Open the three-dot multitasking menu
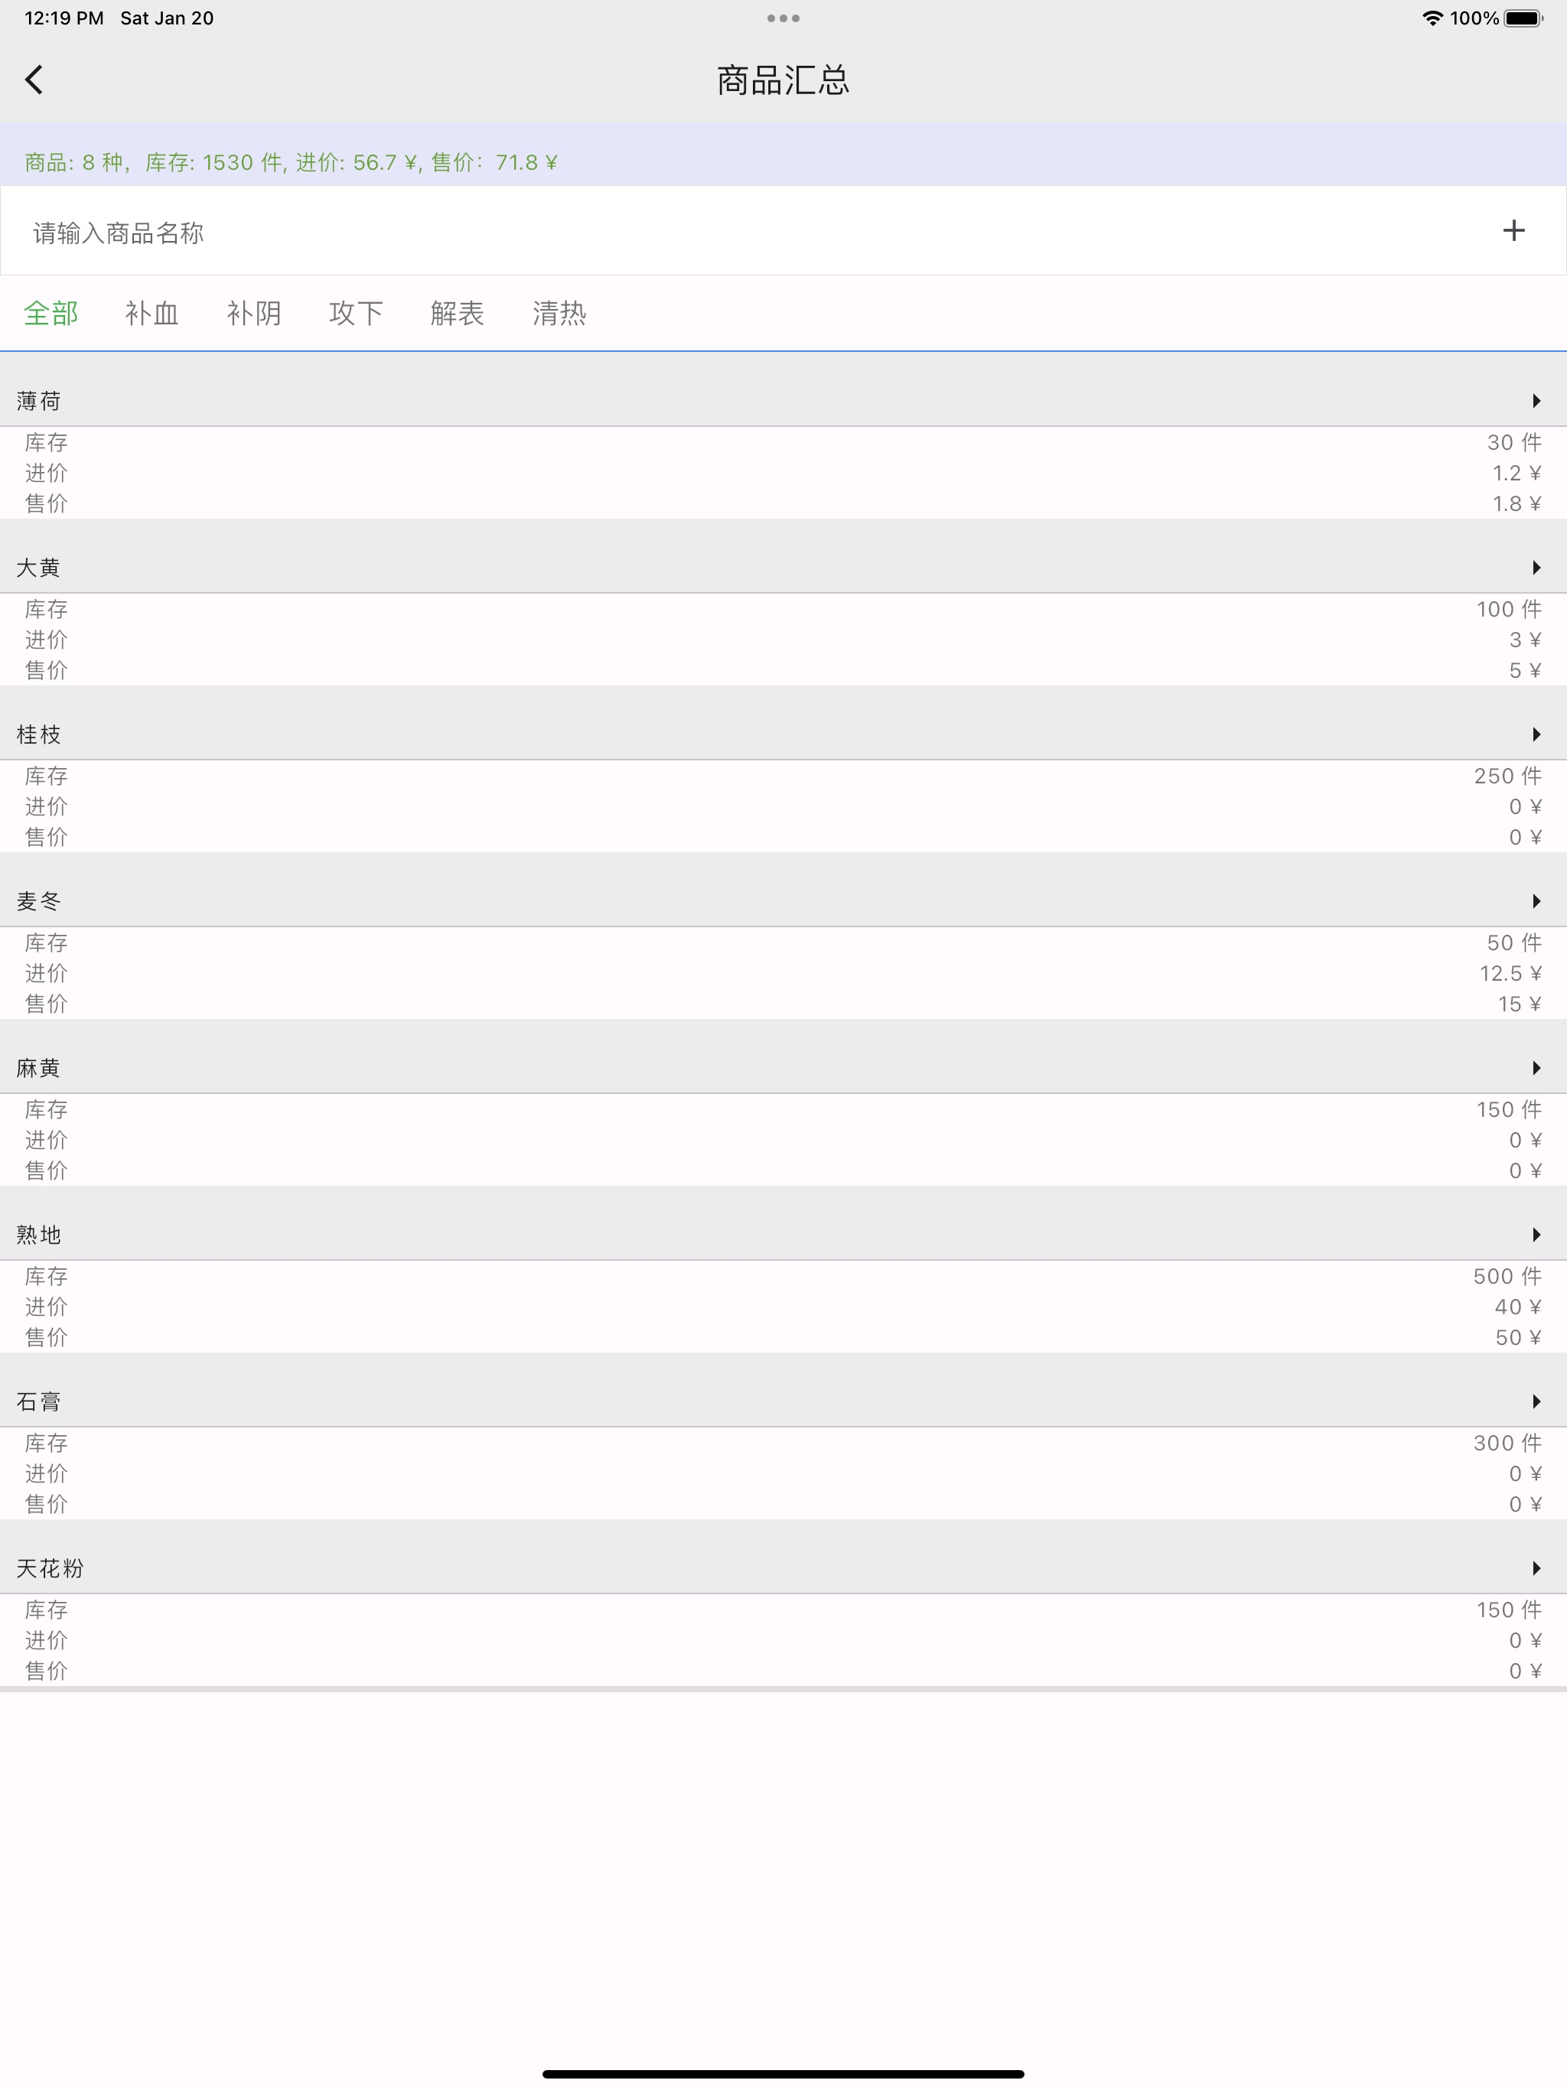1567x2090 pixels. [x=783, y=18]
